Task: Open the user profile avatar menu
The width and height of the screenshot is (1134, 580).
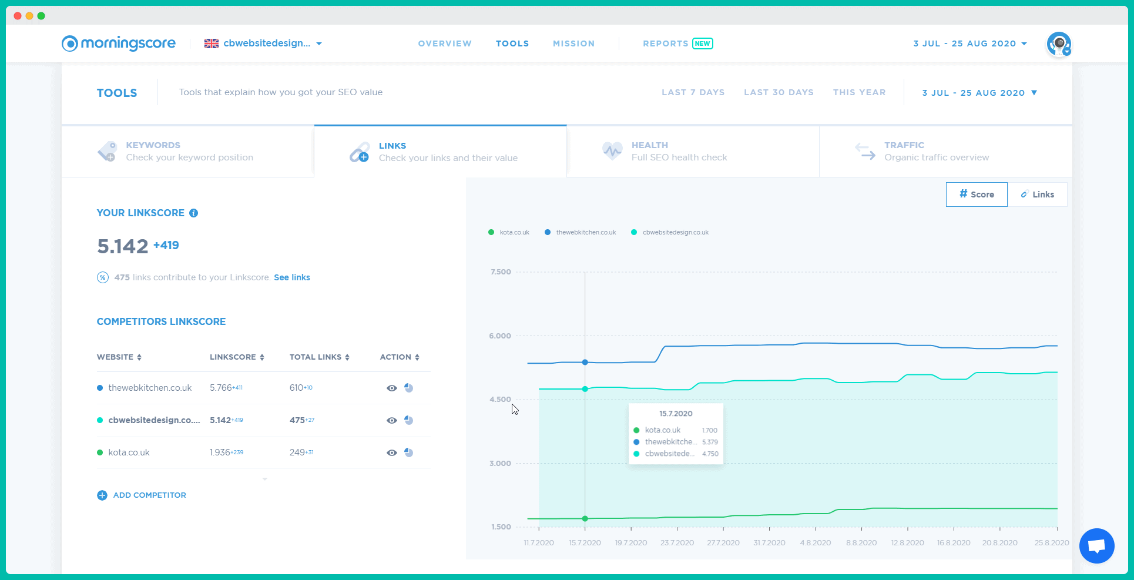Action: [1059, 44]
